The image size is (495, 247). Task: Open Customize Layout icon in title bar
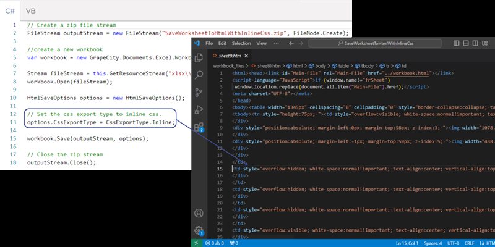(485, 43)
